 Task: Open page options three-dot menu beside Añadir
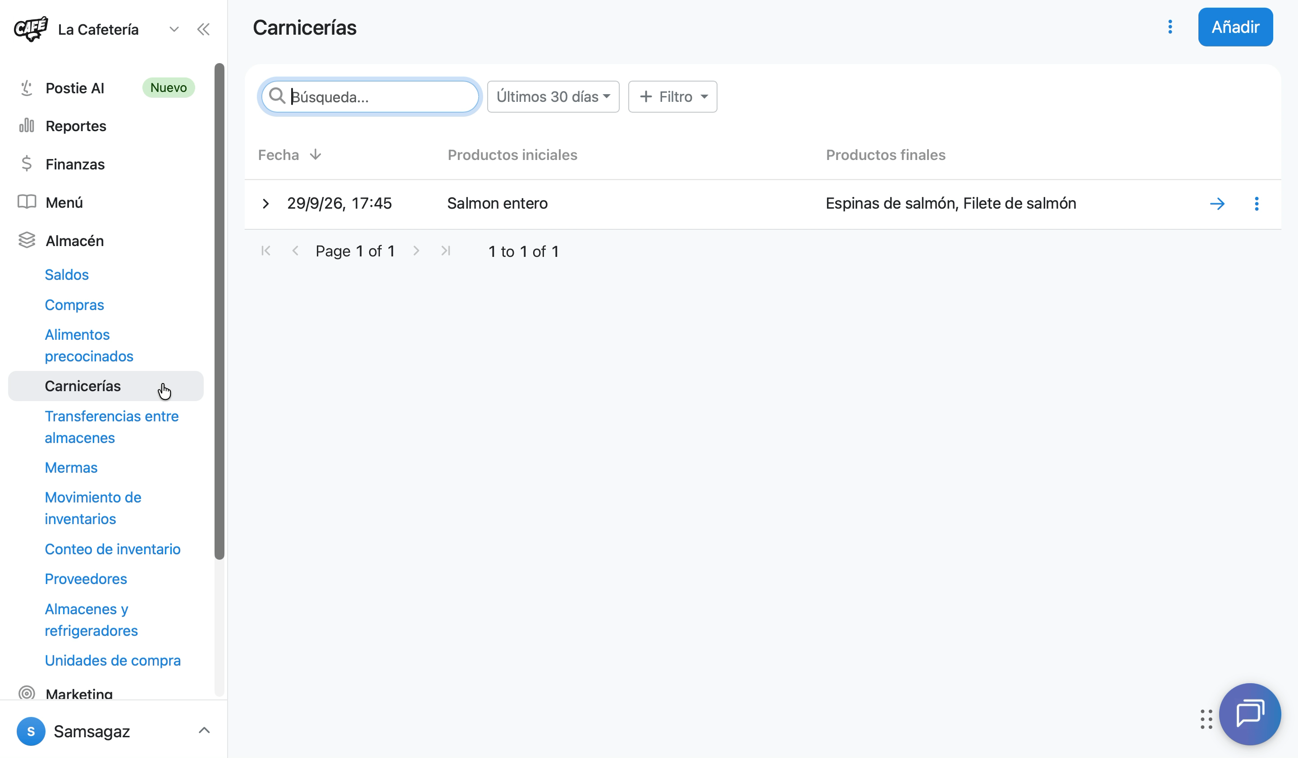pos(1170,27)
